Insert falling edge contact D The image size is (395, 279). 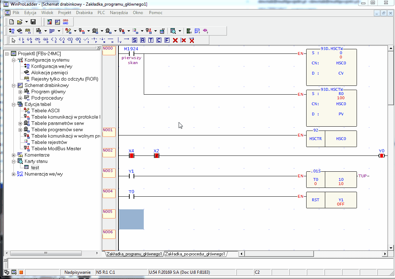point(46,40)
